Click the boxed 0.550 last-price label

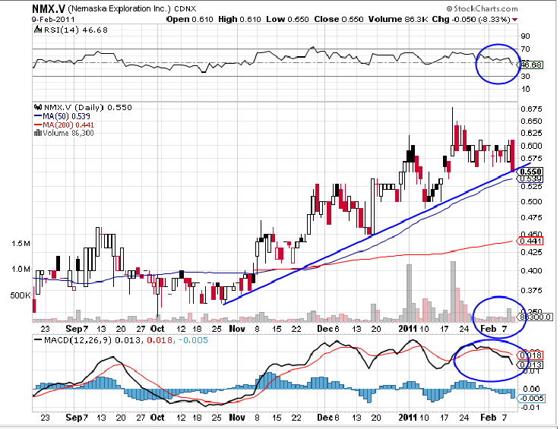[x=531, y=172]
